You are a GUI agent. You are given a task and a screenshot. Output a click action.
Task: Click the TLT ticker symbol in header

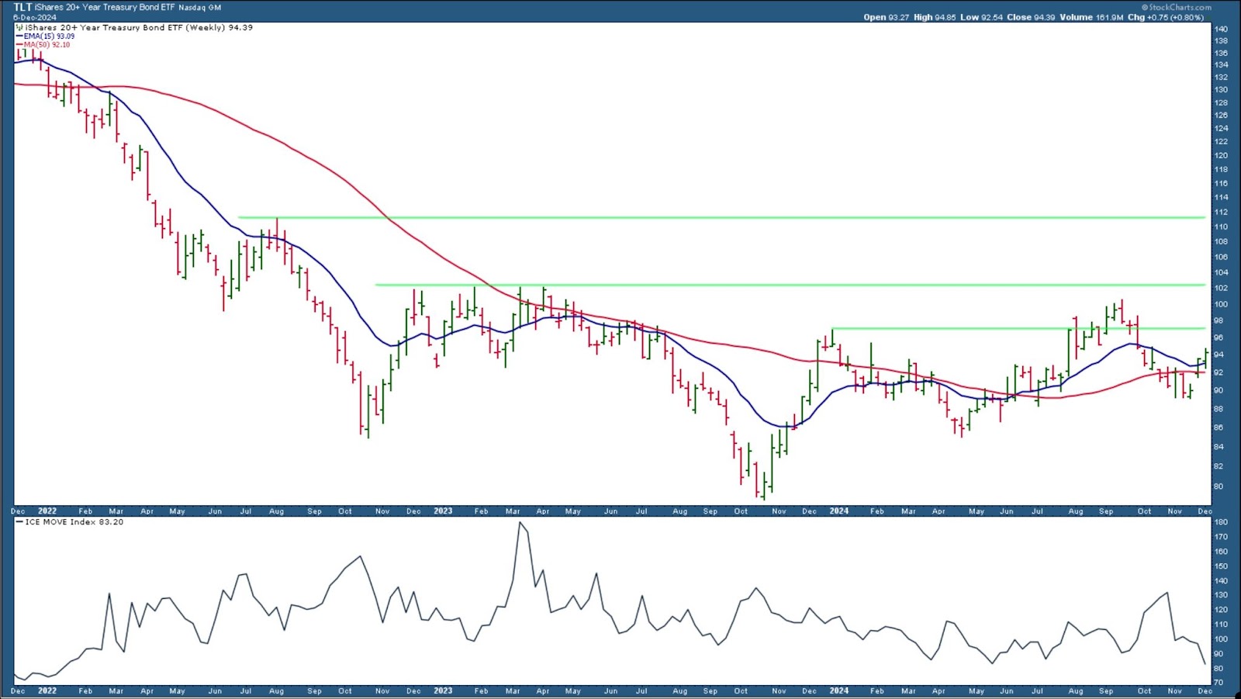[x=22, y=7]
